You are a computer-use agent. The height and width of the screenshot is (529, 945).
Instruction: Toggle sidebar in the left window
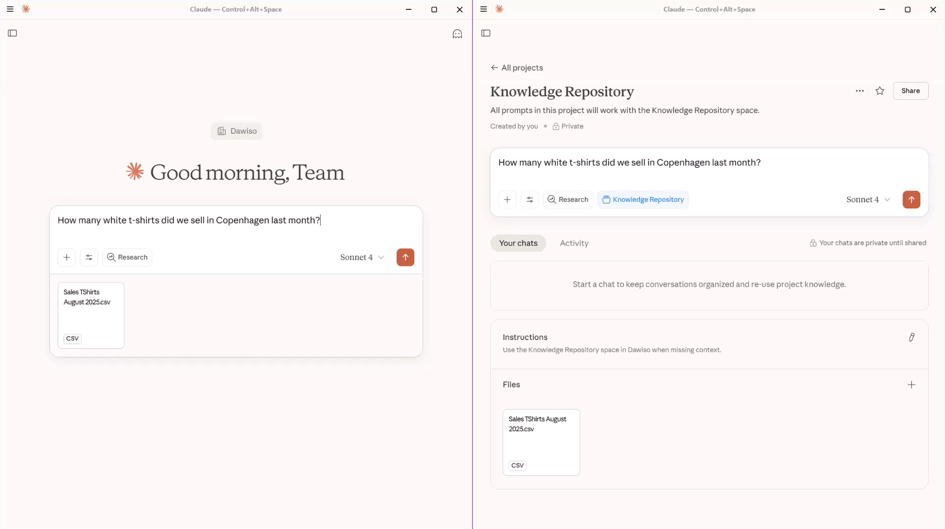point(12,33)
